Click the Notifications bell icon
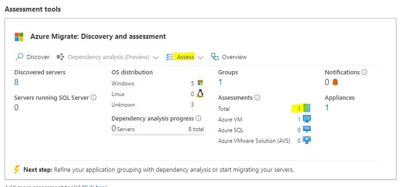This screenshot has width=401, height=187. click(x=335, y=82)
